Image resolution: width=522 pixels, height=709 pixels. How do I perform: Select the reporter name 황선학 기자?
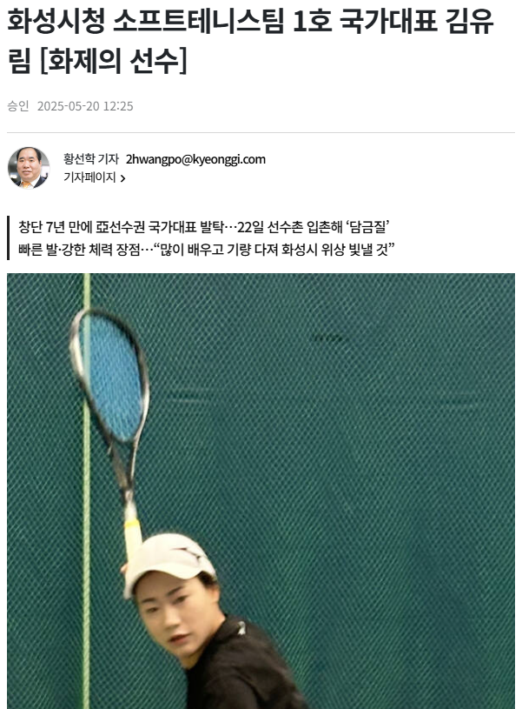[90, 159]
